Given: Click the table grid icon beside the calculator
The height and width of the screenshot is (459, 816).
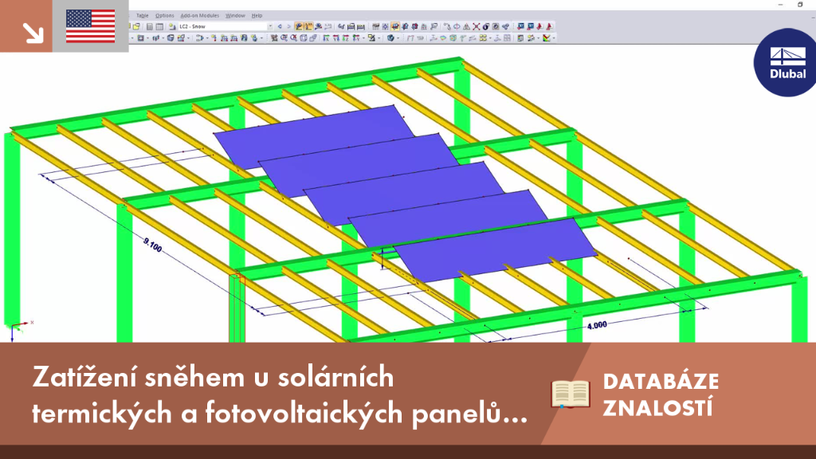Looking at the screenshot, I should point(159,26).
